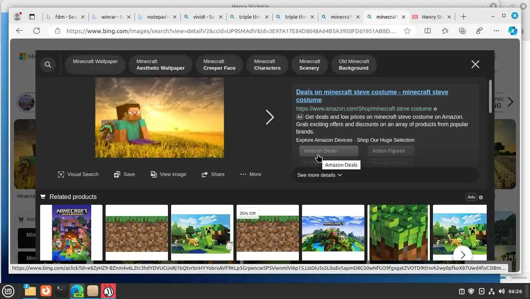This screenshot has width=530, height=299.
Task: Click the Ads info icon in Related products
Action: pos(481,197)
